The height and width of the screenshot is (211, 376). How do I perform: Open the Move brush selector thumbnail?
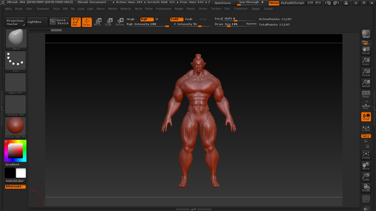[x=16, y=39]
